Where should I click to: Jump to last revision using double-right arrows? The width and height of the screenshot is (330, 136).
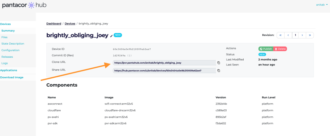[310, 35]
